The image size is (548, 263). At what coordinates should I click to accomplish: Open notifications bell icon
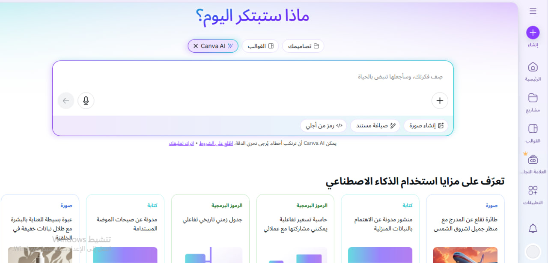[533, 228]
